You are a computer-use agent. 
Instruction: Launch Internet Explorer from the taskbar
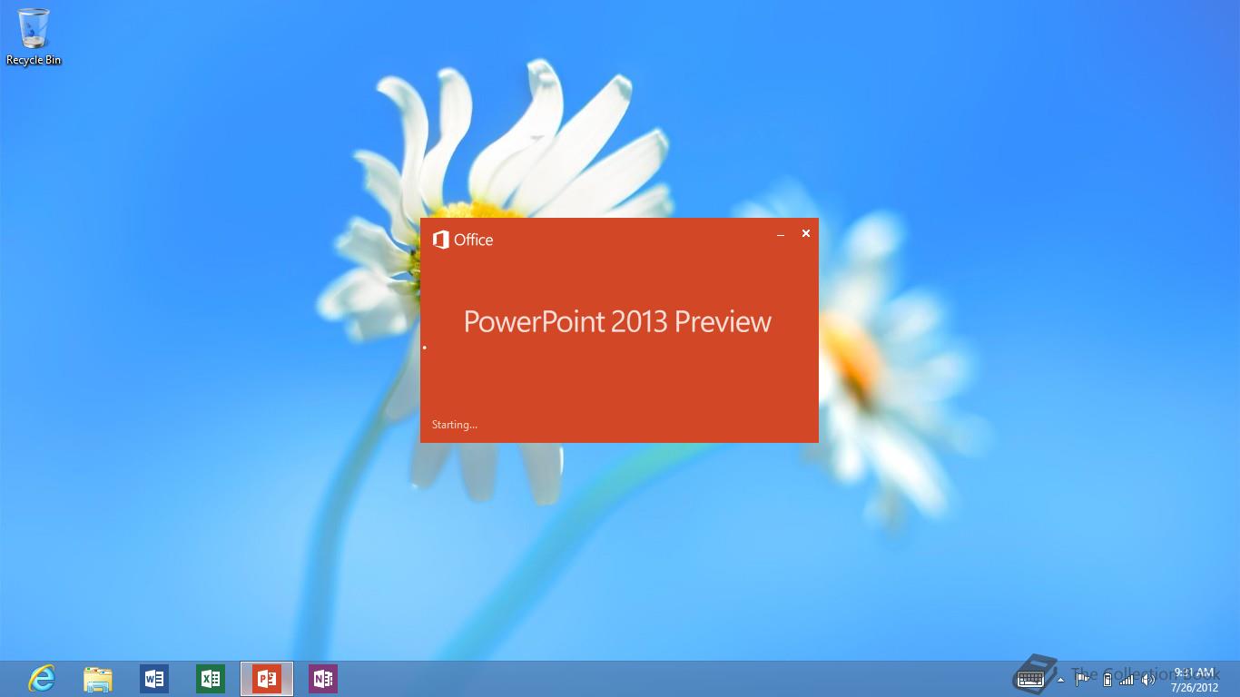42,678
